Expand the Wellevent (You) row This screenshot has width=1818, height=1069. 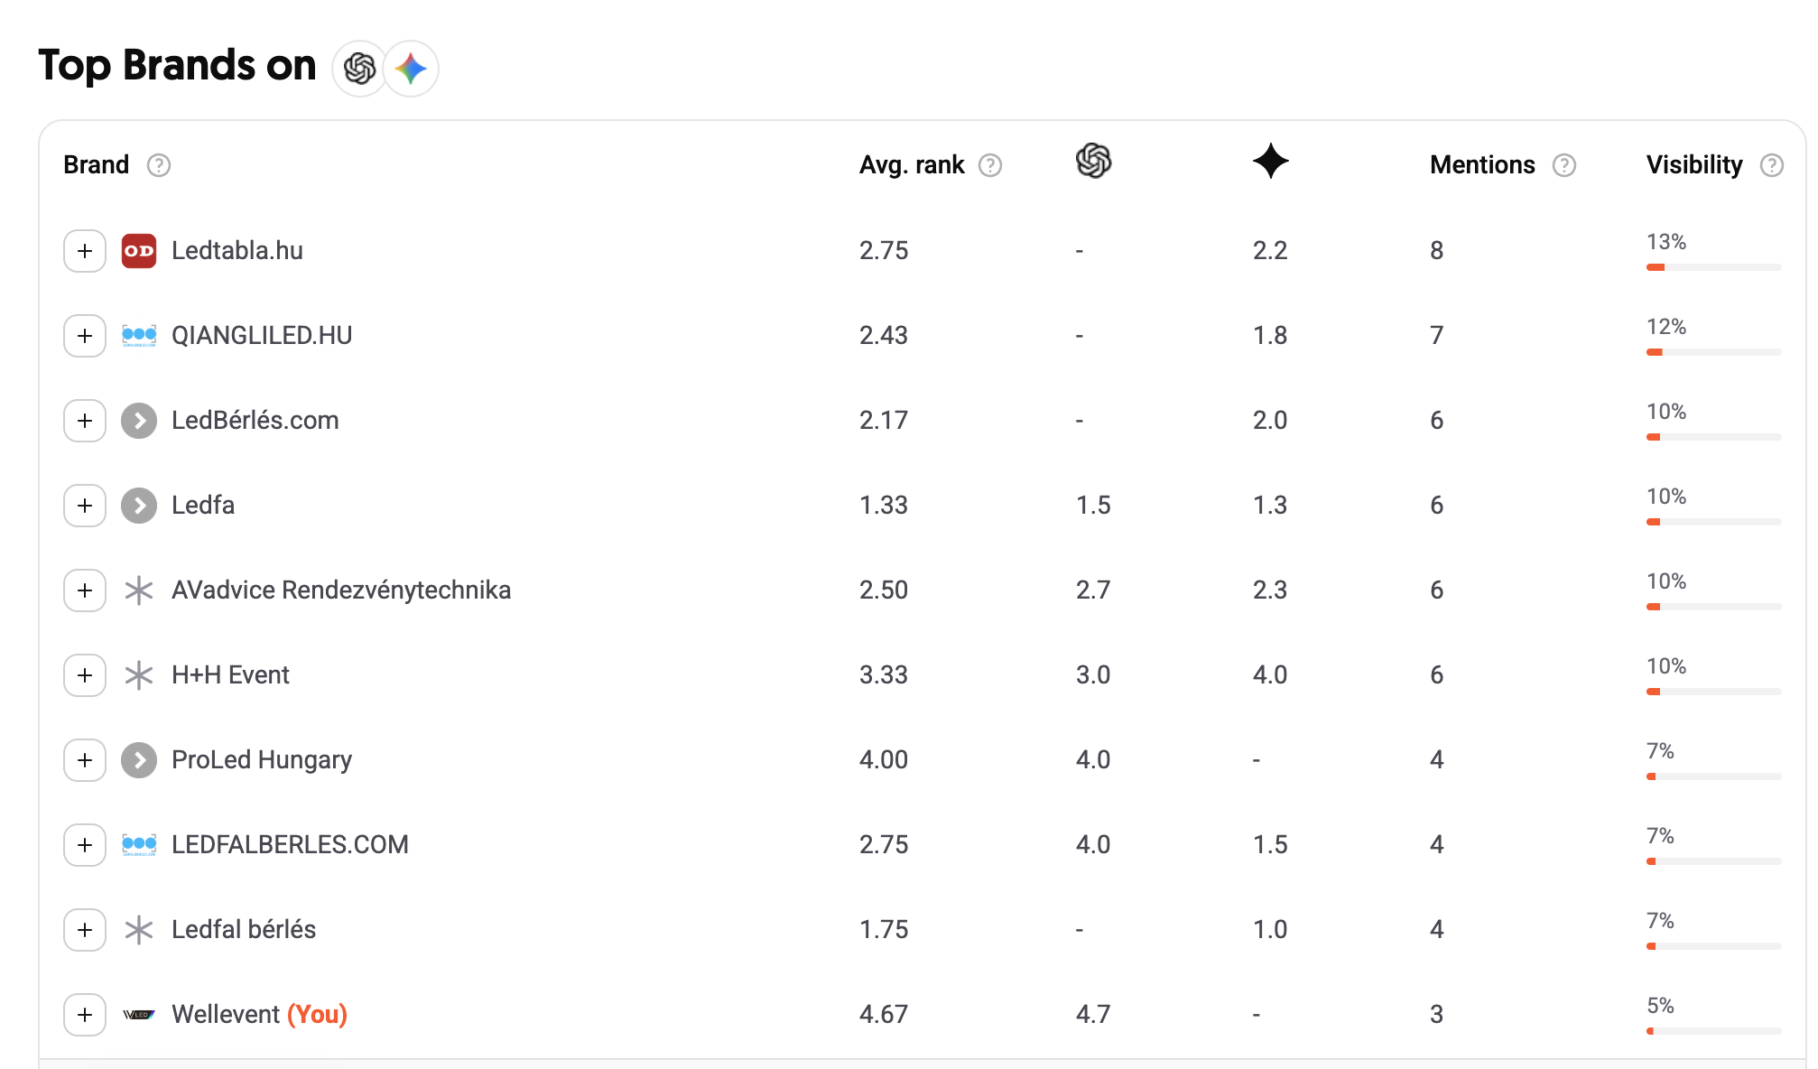point(85,1015)
